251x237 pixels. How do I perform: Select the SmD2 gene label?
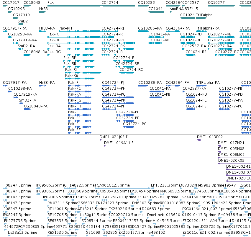pyautogui.click(x=23, y=21)
